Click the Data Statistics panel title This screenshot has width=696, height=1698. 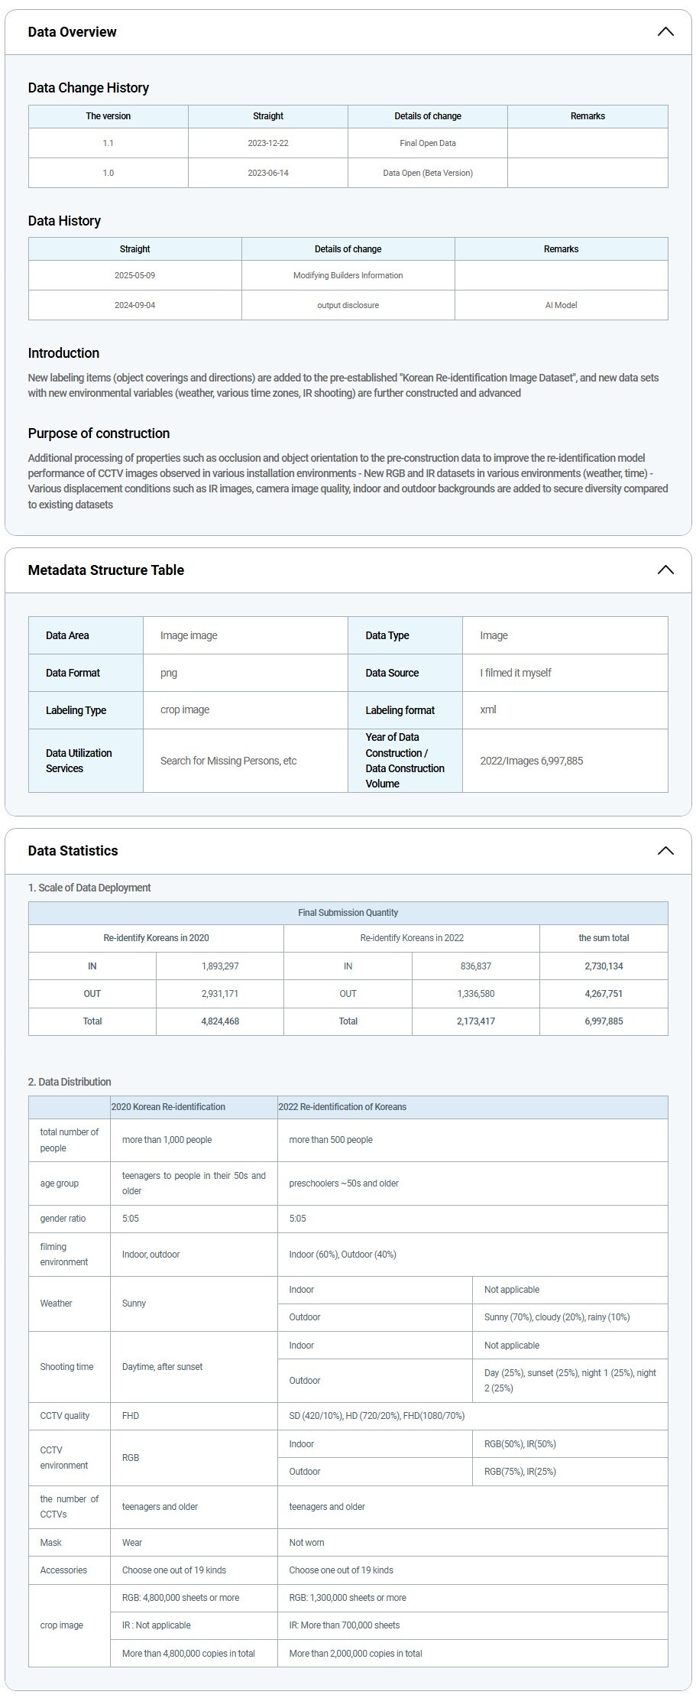(73, 851)
